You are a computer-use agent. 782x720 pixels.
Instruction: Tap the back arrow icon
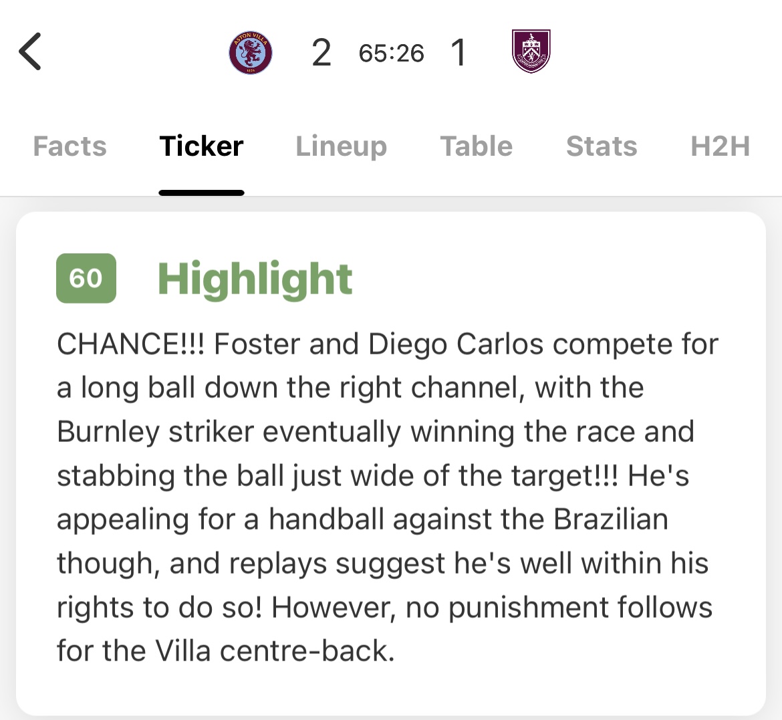click(x=31, y=51)
